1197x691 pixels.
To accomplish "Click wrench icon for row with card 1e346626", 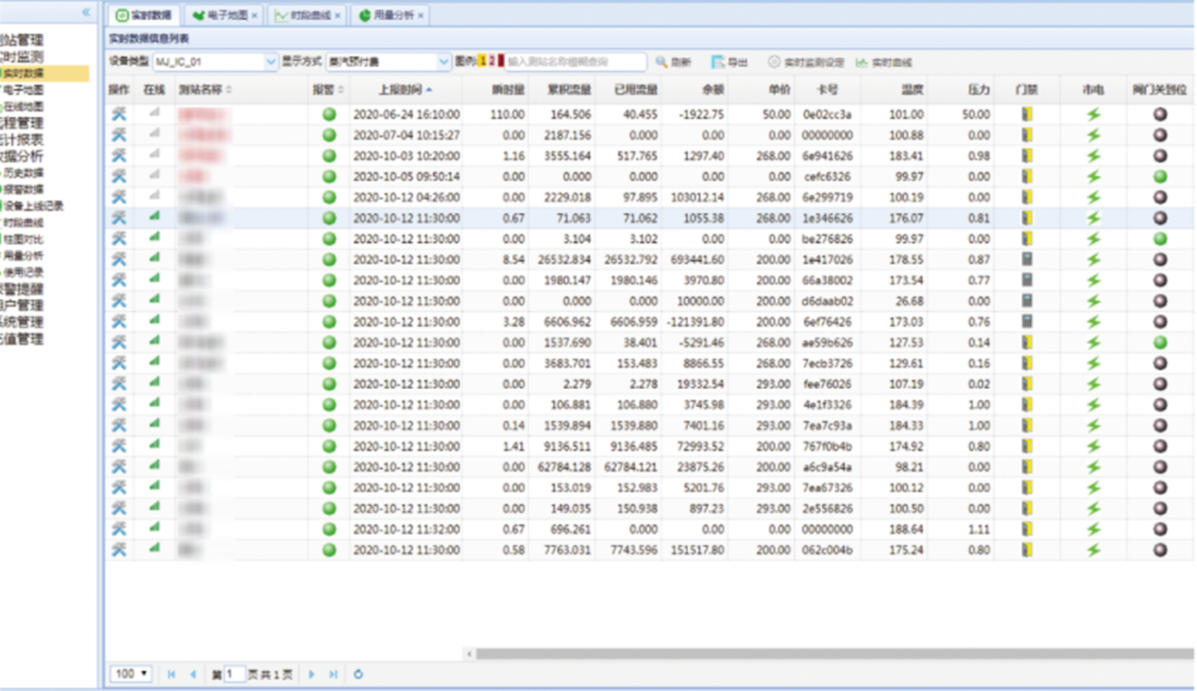I will (x=119, y=219).
